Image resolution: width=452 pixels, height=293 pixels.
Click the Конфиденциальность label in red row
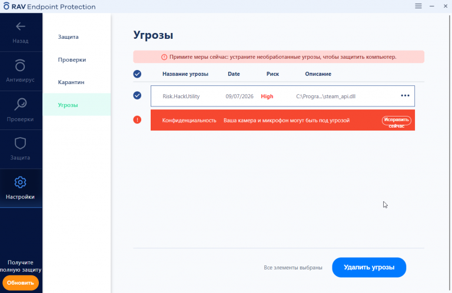click(189, 121)
